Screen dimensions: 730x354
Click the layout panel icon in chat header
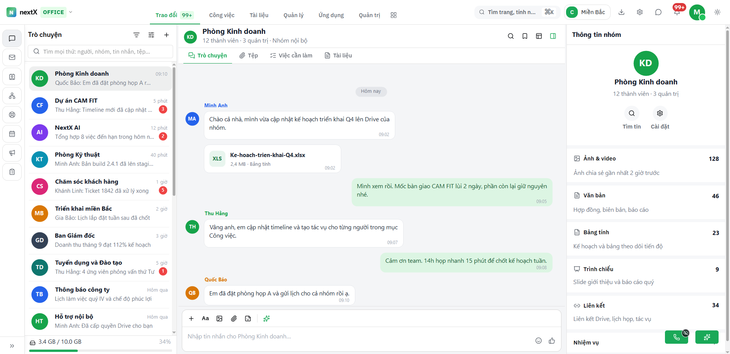(x=539, y=36)
